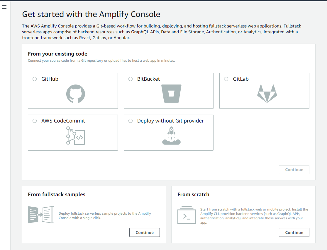Click the From your existing code heading
The image size is (327, 250).
pos(57,54)
